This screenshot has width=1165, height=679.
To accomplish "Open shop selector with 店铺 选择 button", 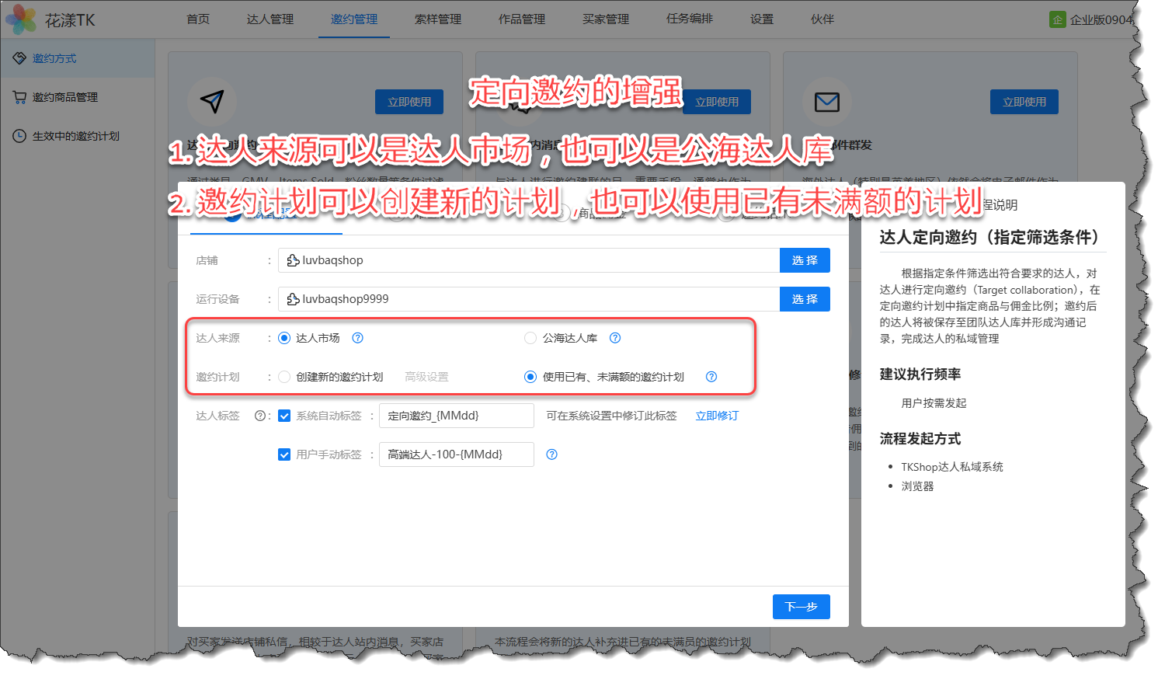I will [x=805, y=260].
